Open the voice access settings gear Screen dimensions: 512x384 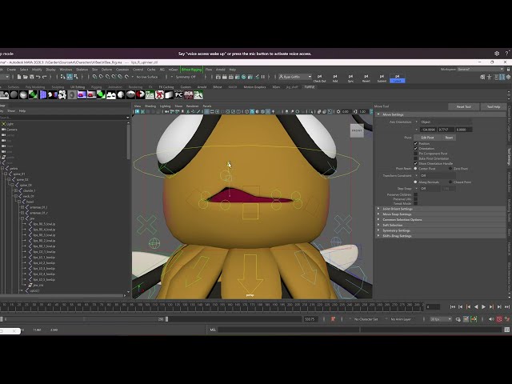pos(497,54)
